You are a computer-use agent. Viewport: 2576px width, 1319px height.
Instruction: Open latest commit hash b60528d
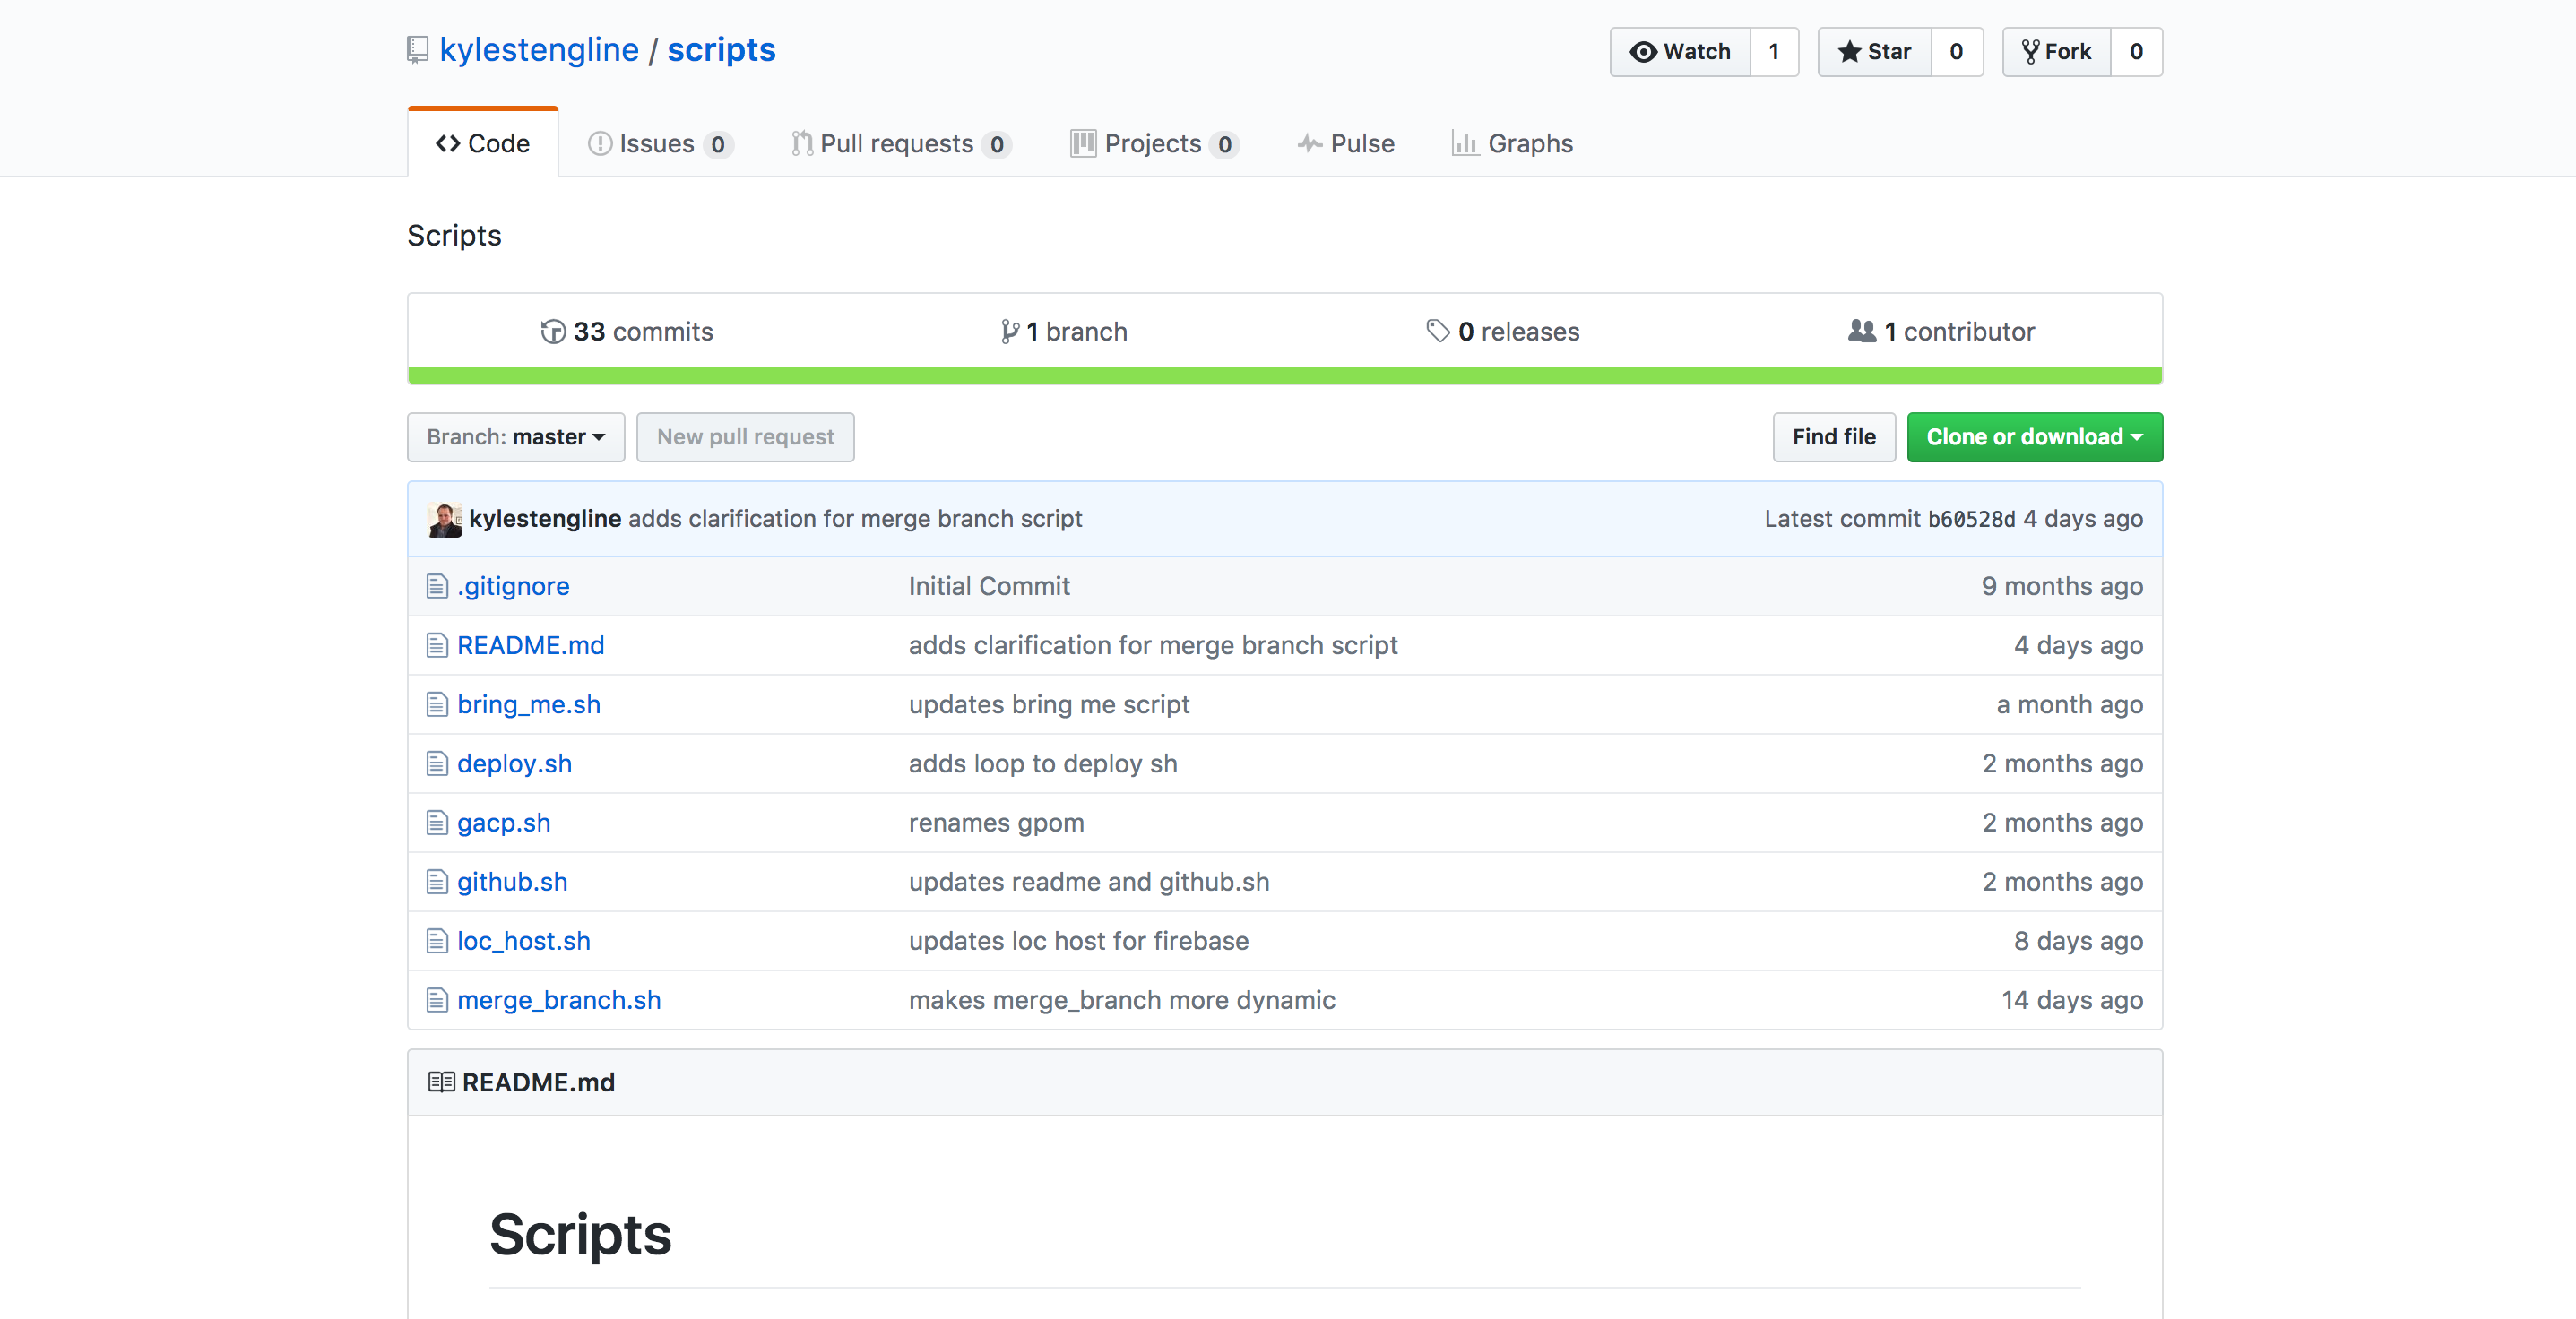pyautogui.click(x=1971, y=519)
